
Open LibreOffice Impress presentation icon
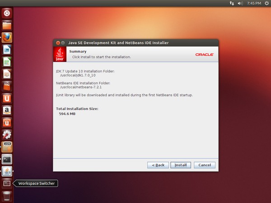7,74
